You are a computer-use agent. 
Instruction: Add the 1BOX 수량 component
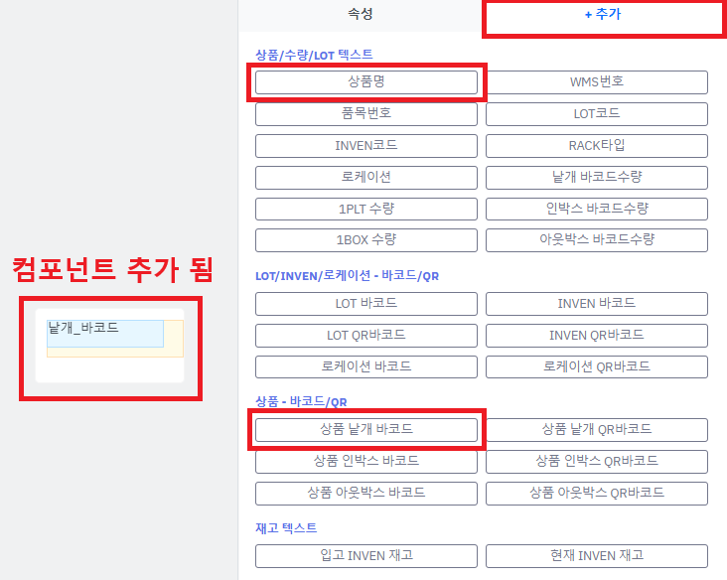tap(365, 239)
